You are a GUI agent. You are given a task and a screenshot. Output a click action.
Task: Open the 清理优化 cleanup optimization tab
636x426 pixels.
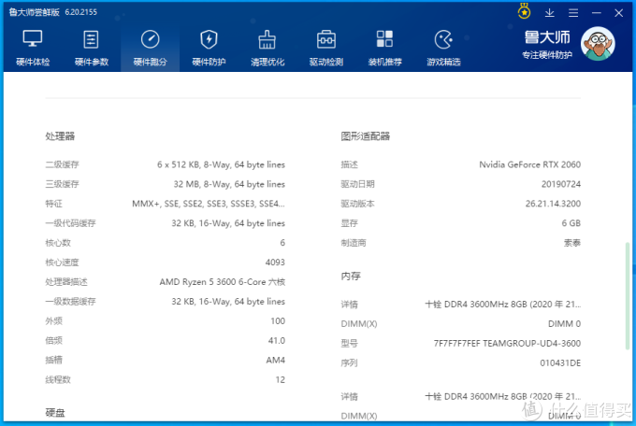pos(267,49)
